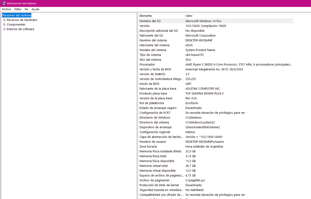Viewport: 311px width, 199px height.
Task: Select the Versión de SMBIOS row
Action: click(x=216, y=74)
